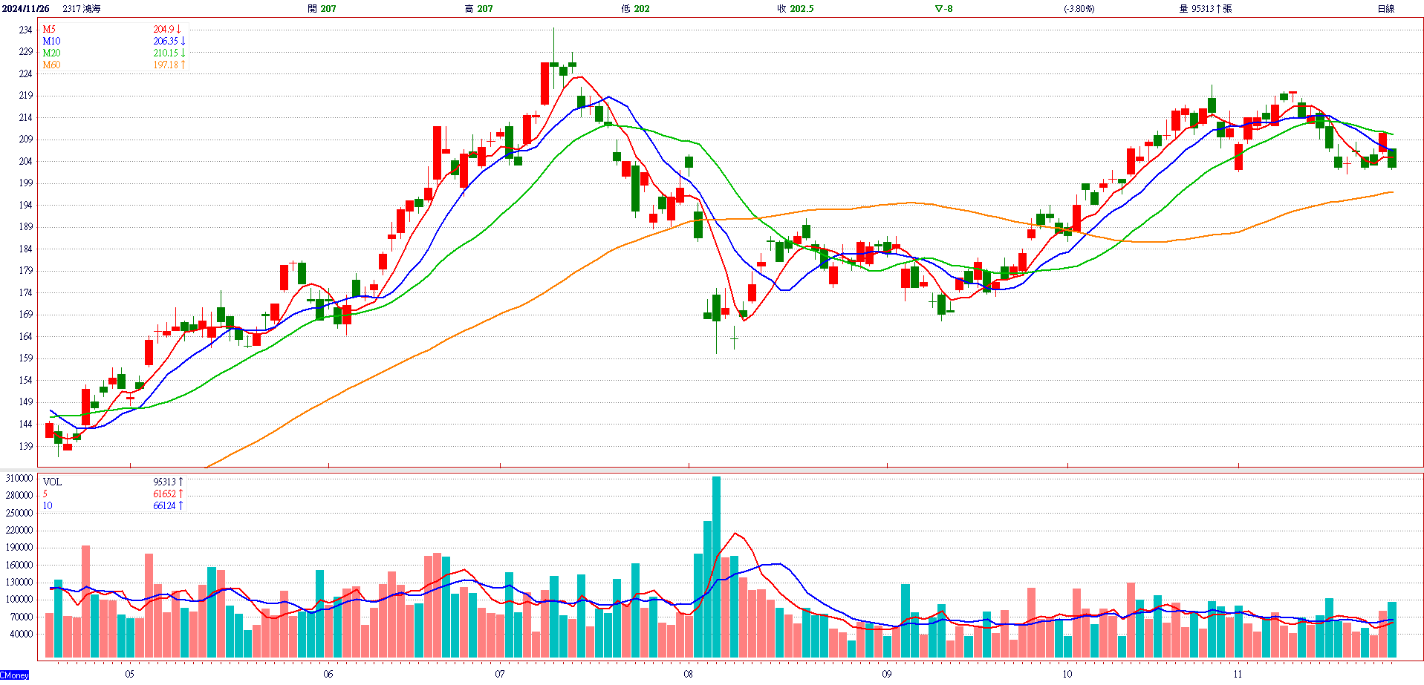This screenshot has height=685, width=1424.
Task: Click the price change ▽-8 value
Action: pyautogui.click(x=943, y=9)
